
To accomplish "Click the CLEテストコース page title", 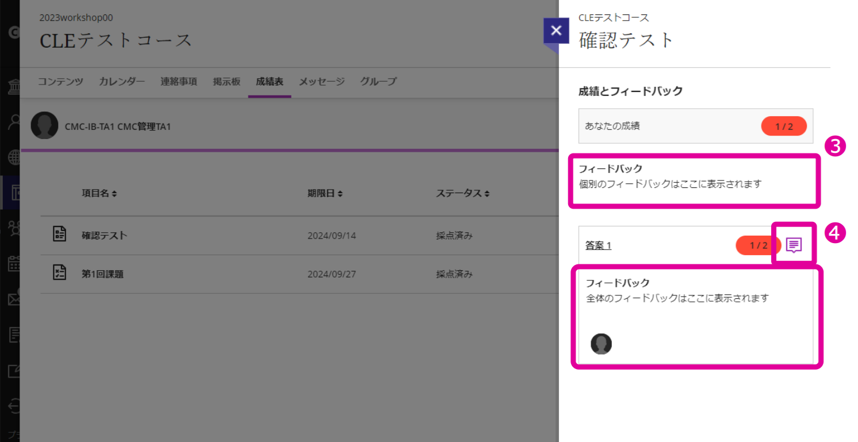I will pyautogui.click(x=116, y=41).
